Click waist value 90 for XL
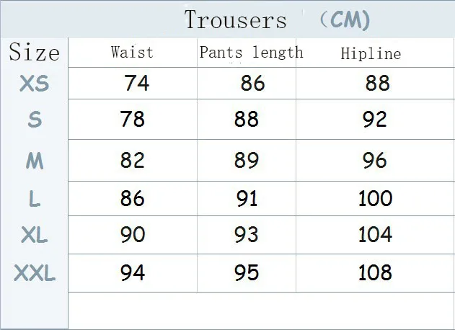 133,234
